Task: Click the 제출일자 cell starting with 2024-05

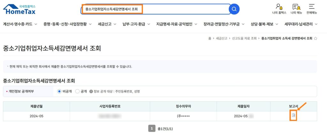Action: pyautogui.click(x=244, y=116)
